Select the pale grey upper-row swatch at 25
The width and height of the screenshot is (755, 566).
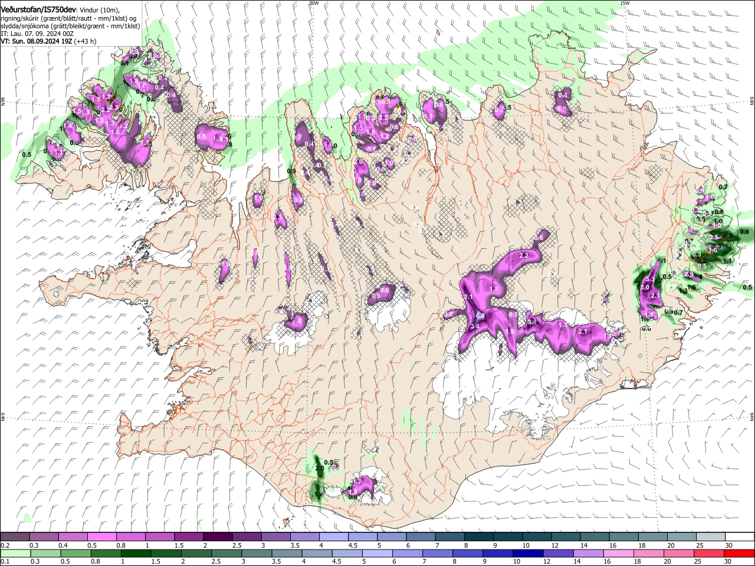pos(710,537)
